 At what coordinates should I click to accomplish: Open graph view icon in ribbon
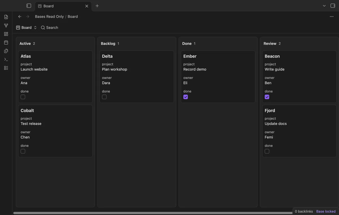coord(6,25)
